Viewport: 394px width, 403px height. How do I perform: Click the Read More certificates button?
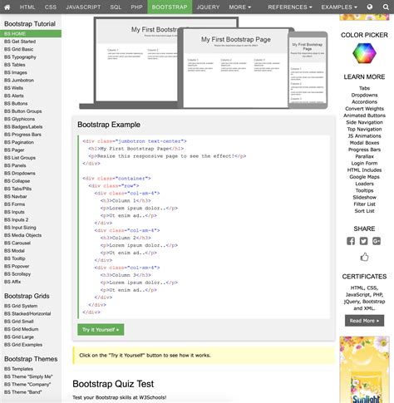pos(364,321)
